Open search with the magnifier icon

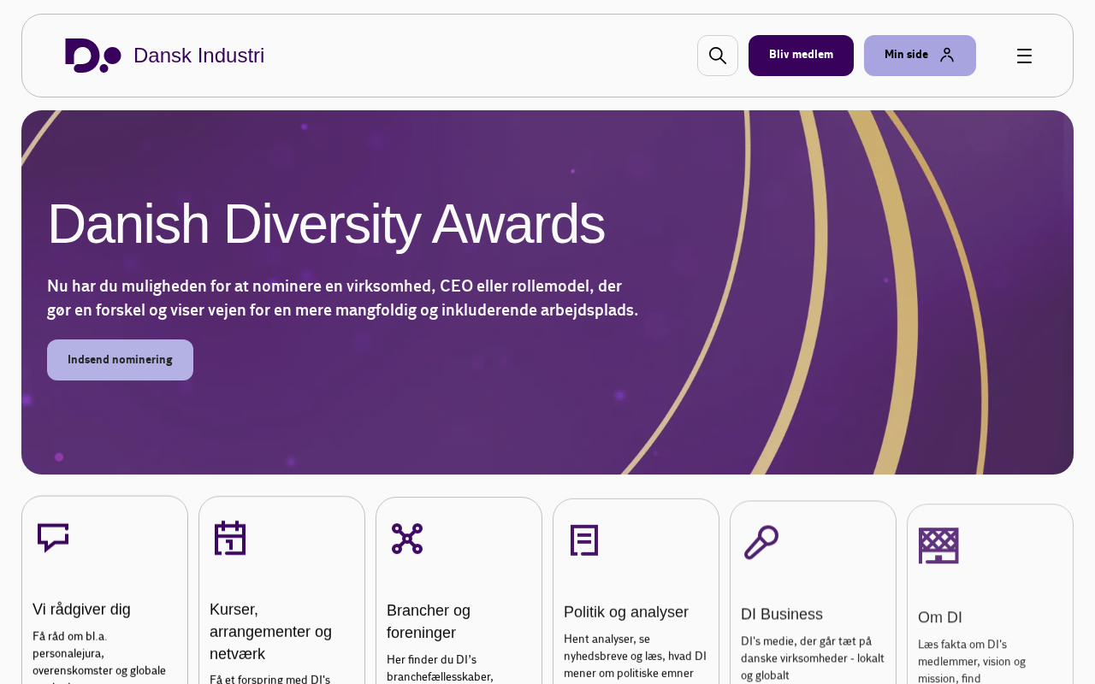(718, 56)
